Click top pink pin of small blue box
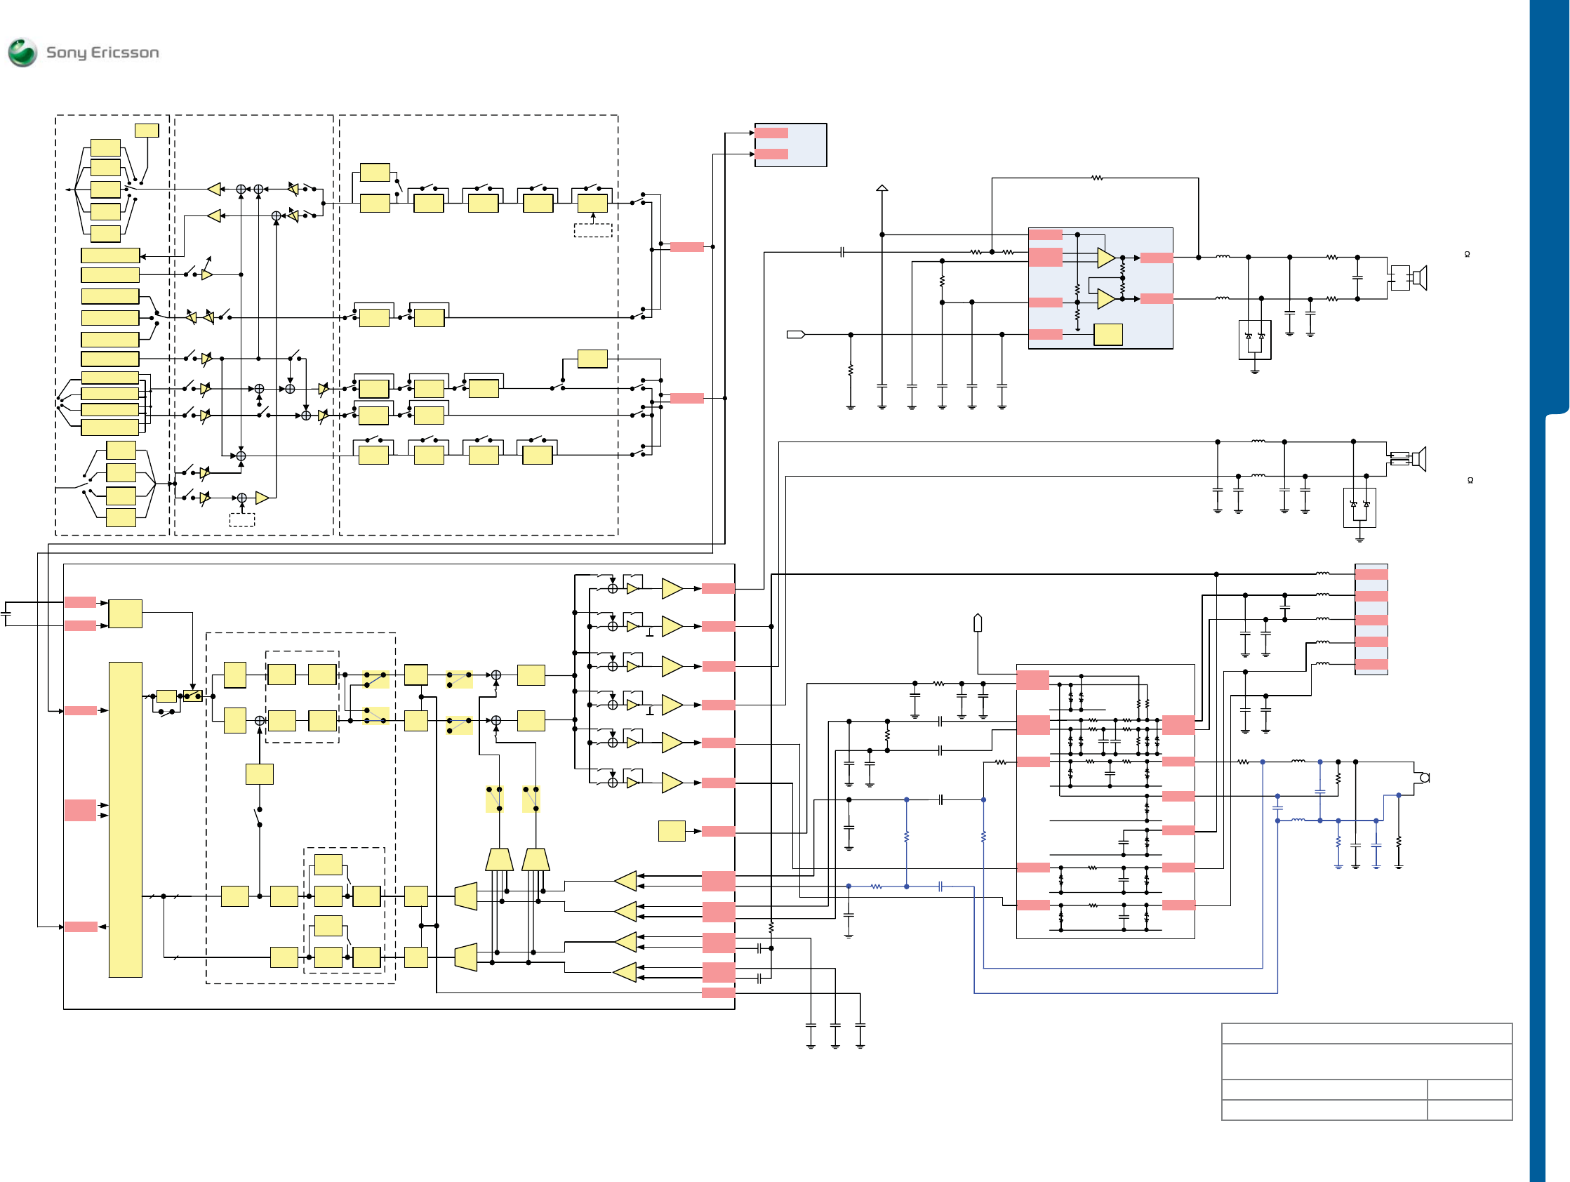Viewport: 1570px width, 1182px height. tap(771, 133)
